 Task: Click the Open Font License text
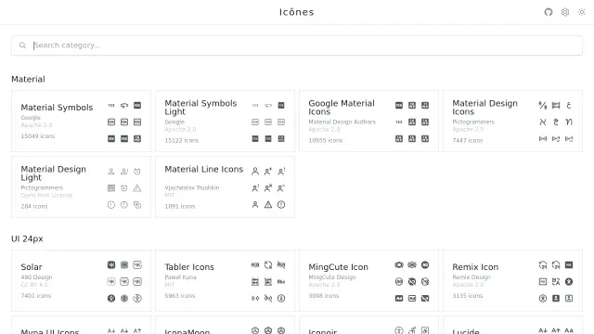click(46, 196)
